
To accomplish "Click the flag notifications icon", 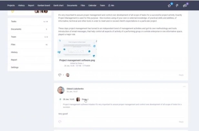I will (x=177, y=5).
